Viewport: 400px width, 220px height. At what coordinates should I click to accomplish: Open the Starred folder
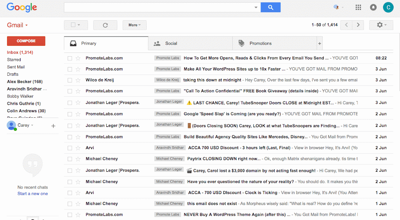pos(14,60)
